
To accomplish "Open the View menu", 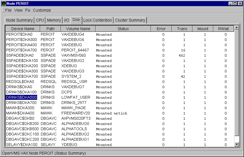I will click(18, 10).
